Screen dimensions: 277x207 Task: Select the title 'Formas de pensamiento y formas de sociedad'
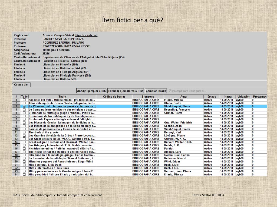(x=62, y=129)
